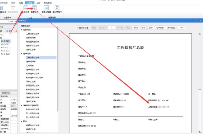203x134 pixels.
Task: Collapse the 定额指标 tree group
Action: 21,29
